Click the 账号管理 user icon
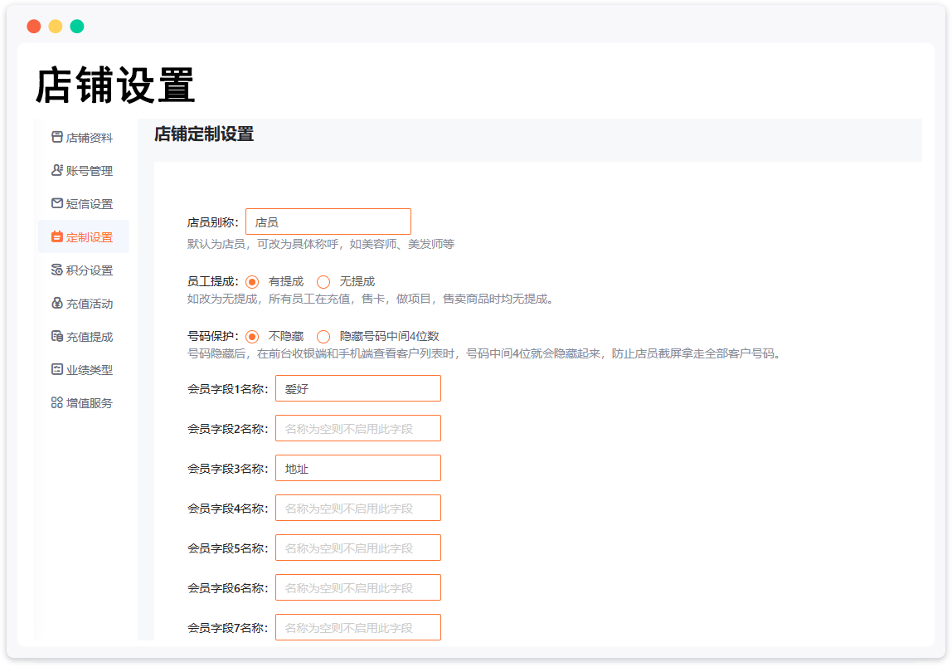Screen dimensions: 952x667 pyautogui.click(x=57, y=170)
